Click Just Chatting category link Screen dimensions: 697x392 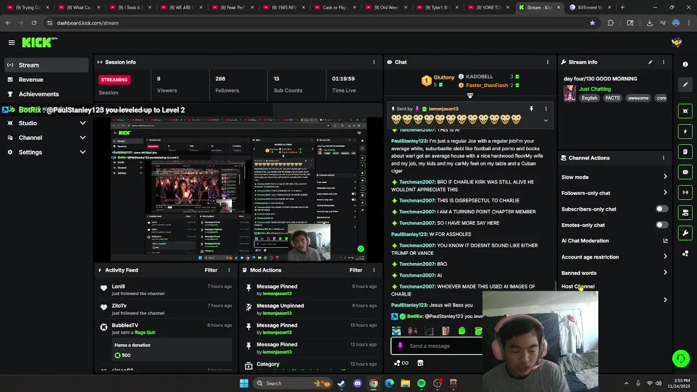pos(595,89)
